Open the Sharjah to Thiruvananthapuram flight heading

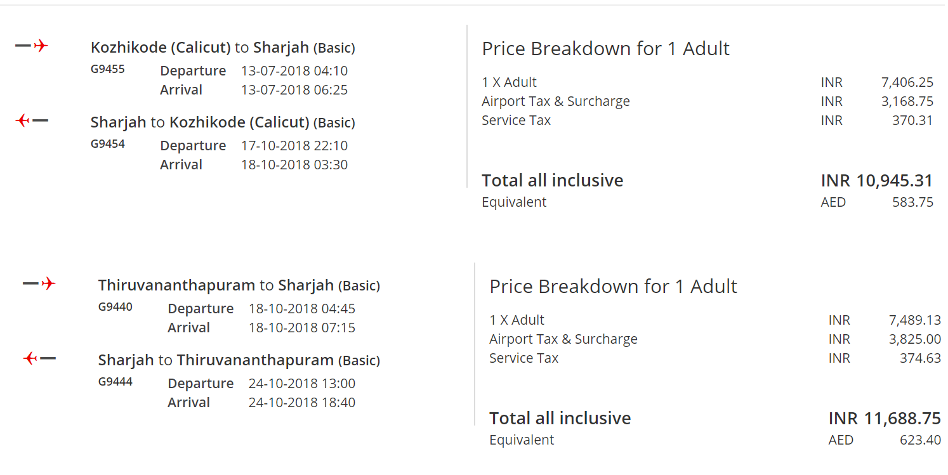click(x=239, y=360)
